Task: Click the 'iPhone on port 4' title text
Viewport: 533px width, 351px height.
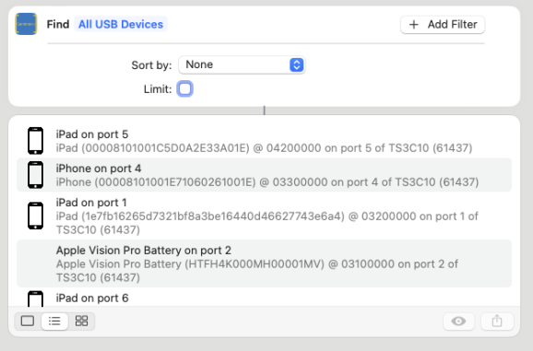Action: pyautogui.click(x=99, y=169)
